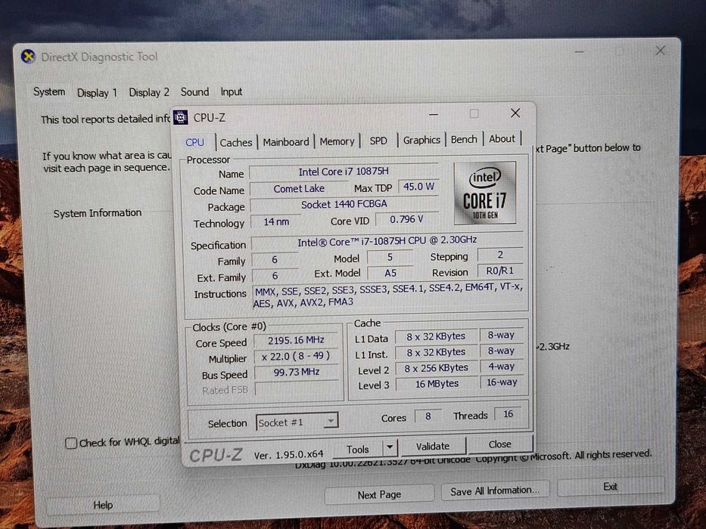Click the Close button in CPU-Z
This screenshot has width=706, height=529.
[499, 444]
